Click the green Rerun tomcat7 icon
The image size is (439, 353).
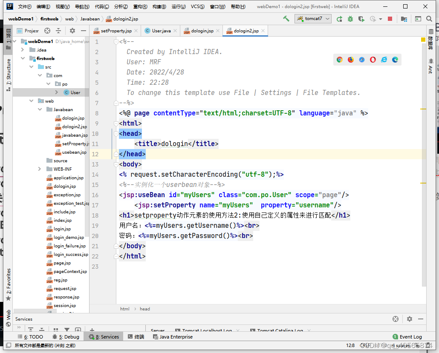click(x=339, y=19)
